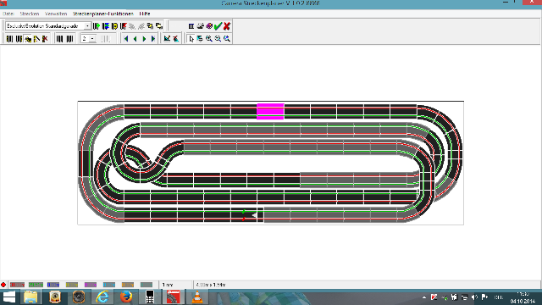This screenshot has width=542, height=305.
Task: Select the zoom in magnifier tool
Action: point(209,39)
